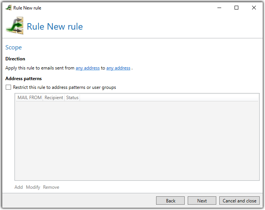Sort by MAIL FROM column header

tap(30, 98)
